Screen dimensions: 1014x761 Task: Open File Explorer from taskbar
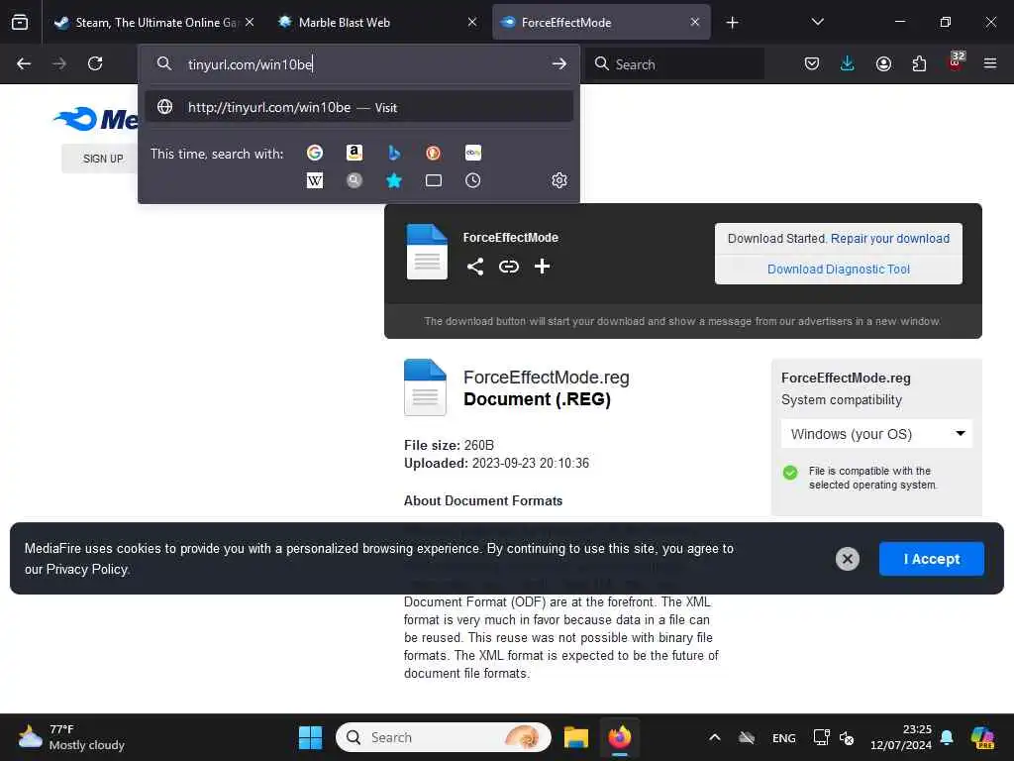[575, 737]
